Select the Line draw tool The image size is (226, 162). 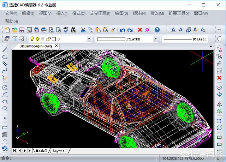(5, 50)
